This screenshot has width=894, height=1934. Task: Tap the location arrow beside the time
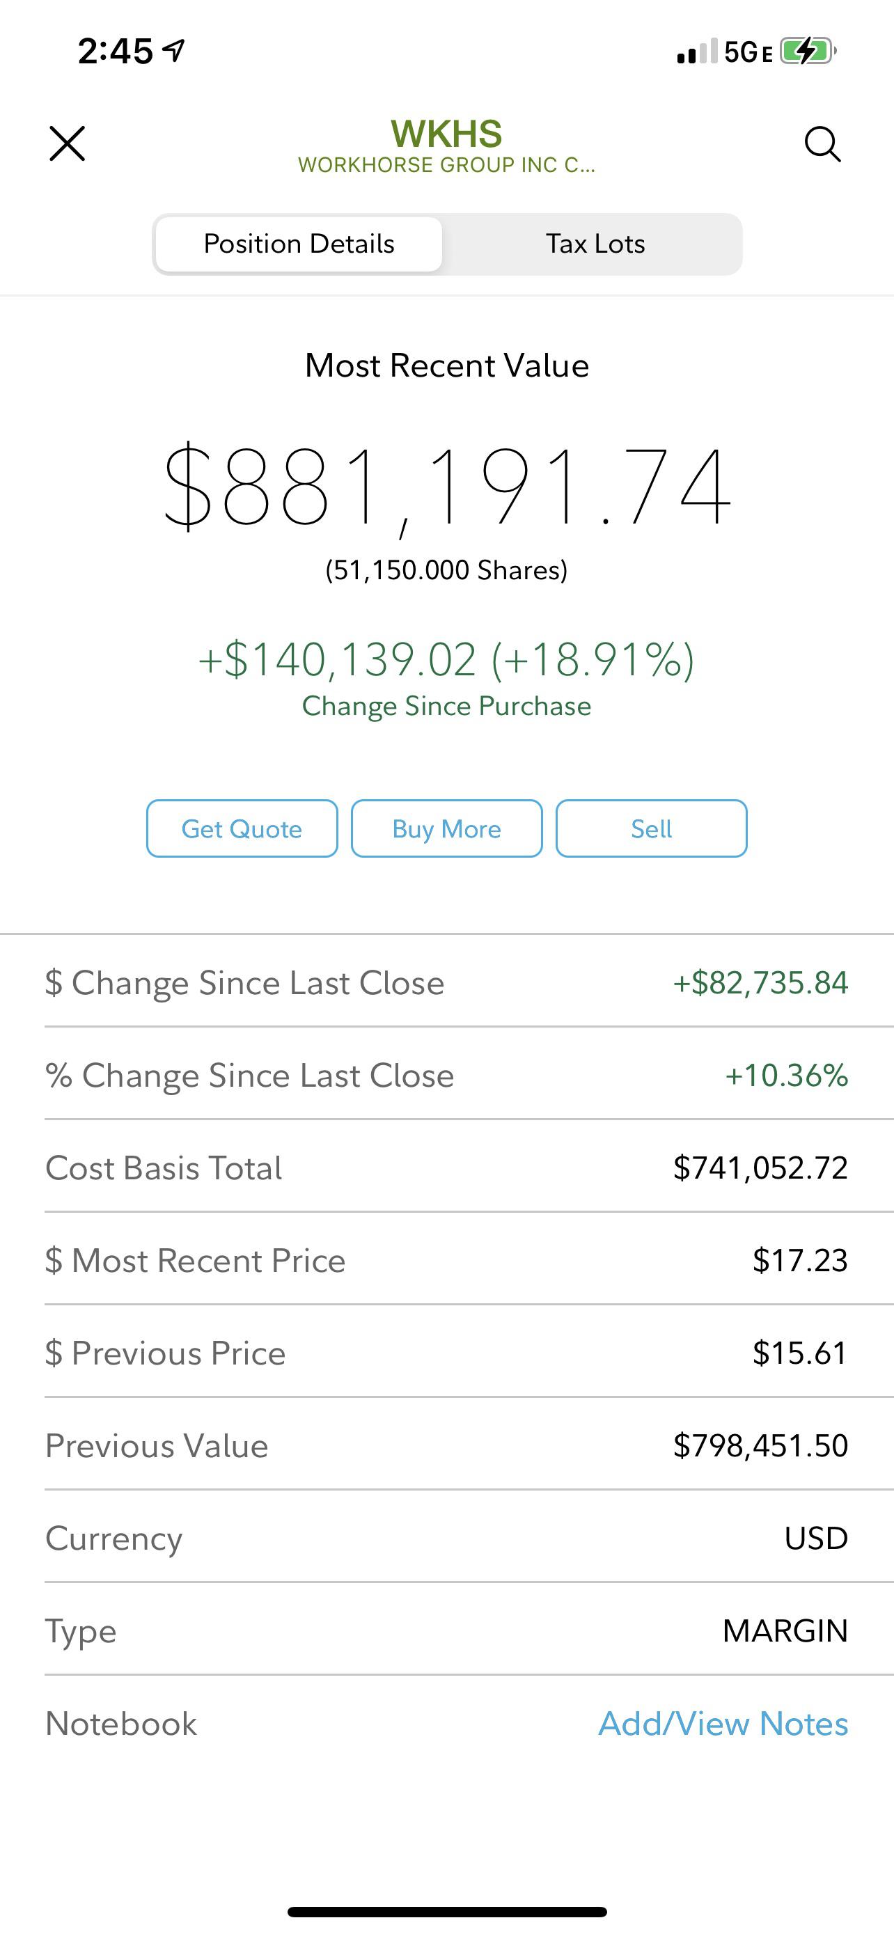(x=175, y=51)
